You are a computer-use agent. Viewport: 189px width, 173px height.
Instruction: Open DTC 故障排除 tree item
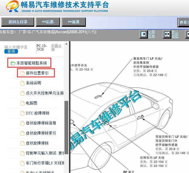click(x=38, y=113)
